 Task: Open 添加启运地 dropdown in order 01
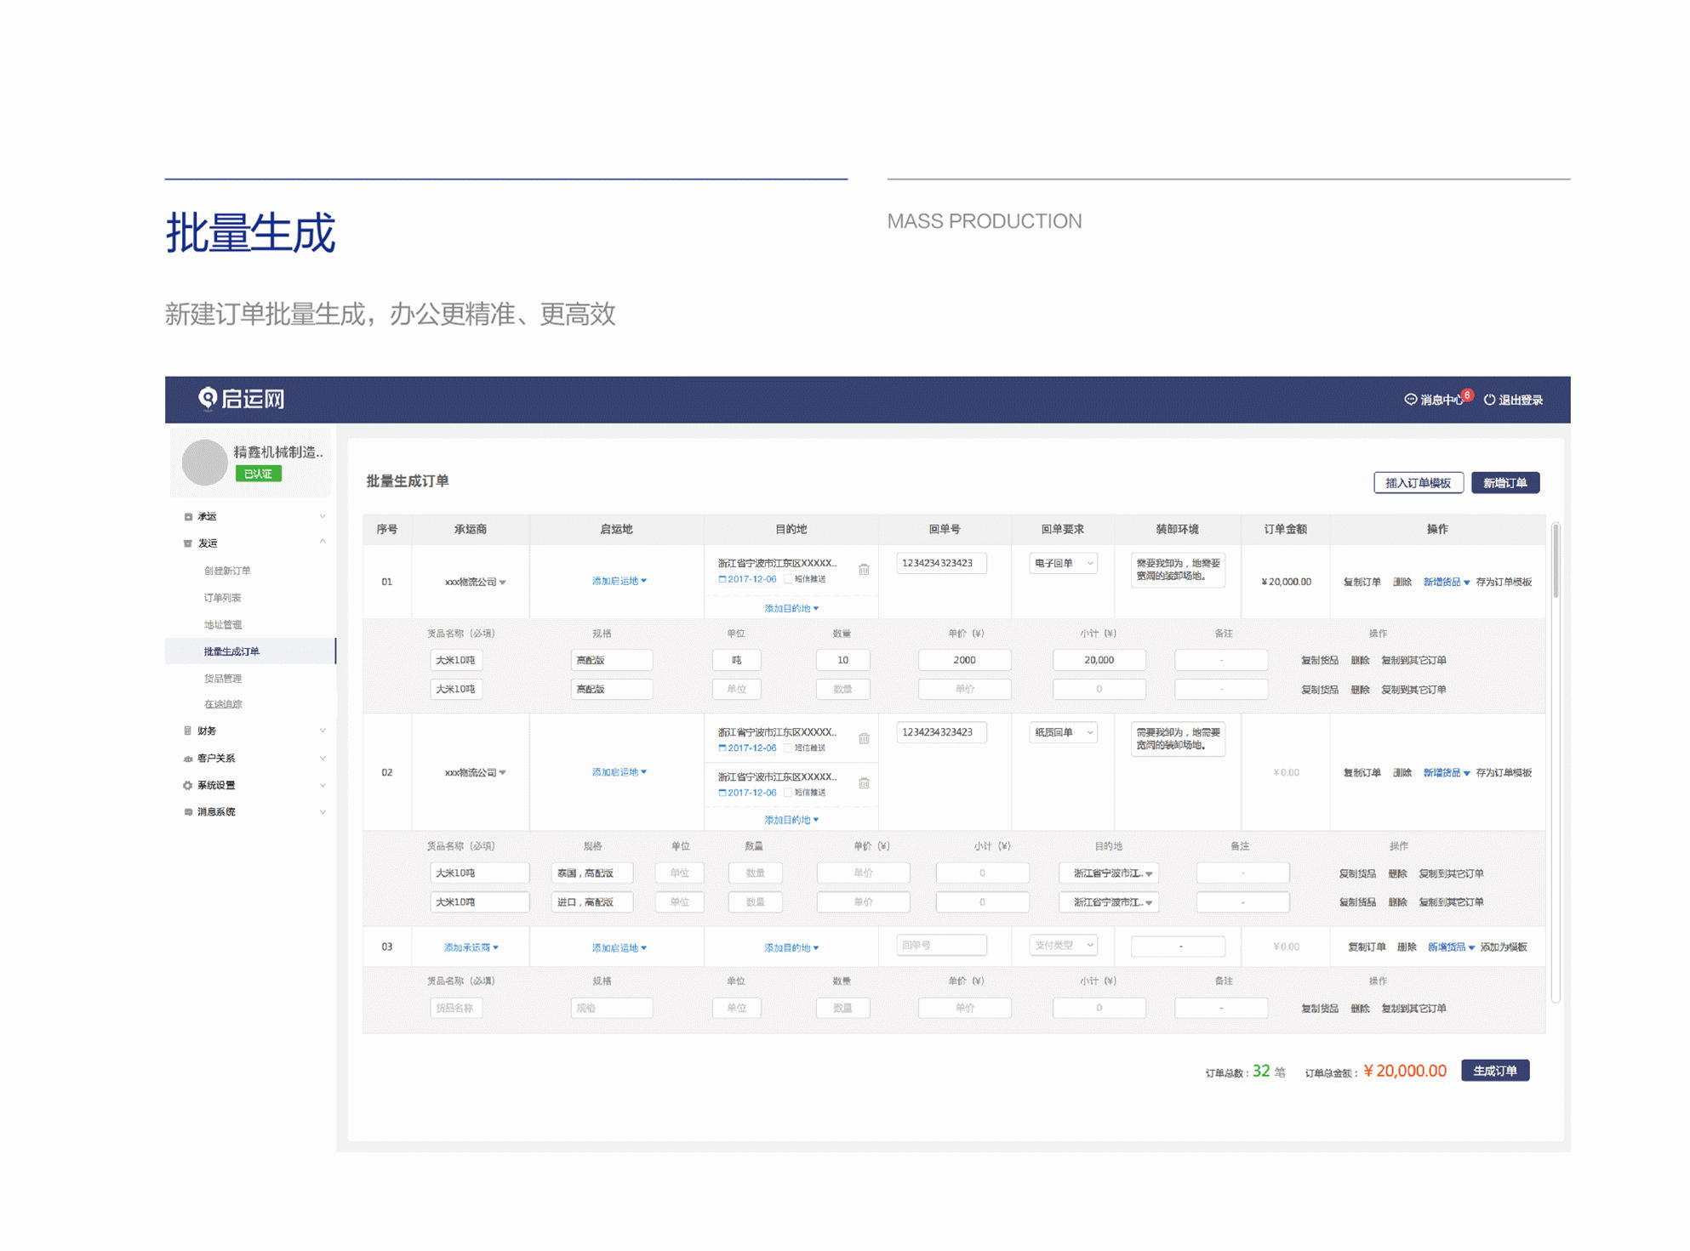click(619, 582)
